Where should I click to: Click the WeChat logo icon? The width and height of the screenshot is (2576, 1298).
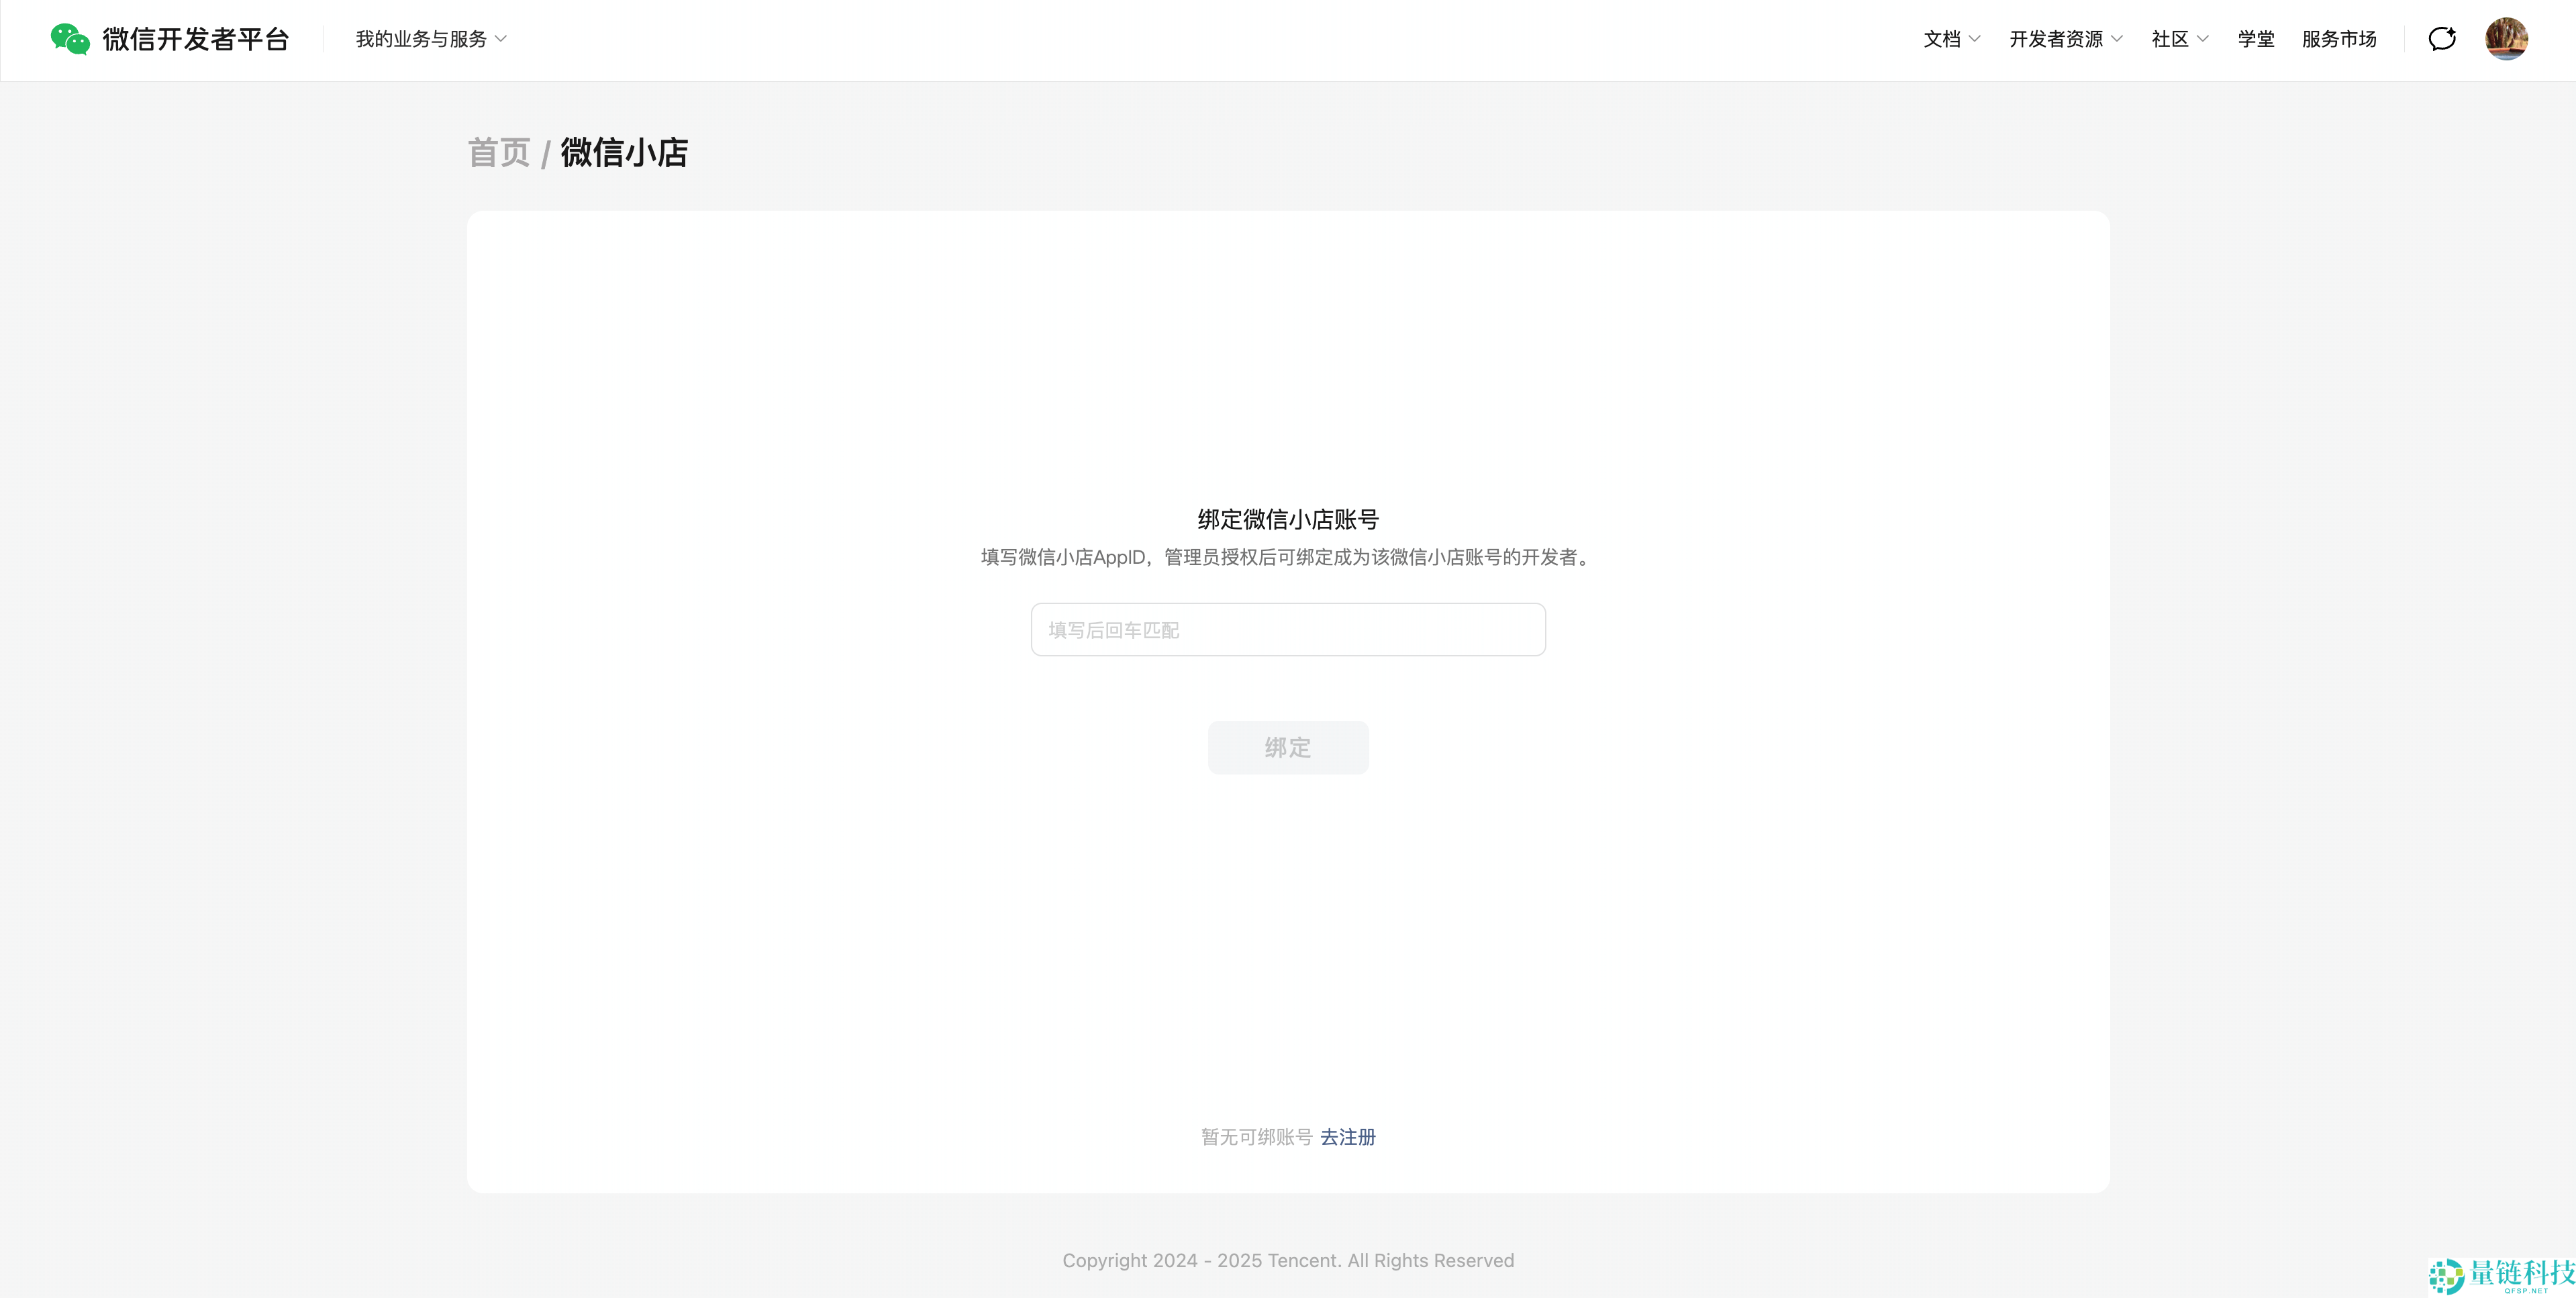pos(70,39)
